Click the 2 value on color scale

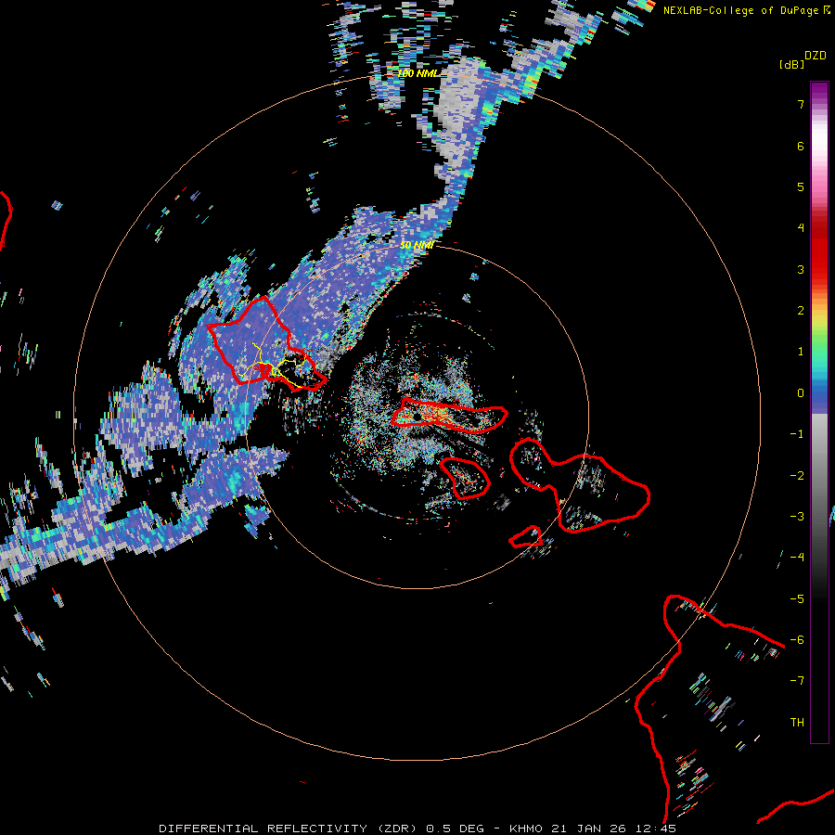click(801, 311)
